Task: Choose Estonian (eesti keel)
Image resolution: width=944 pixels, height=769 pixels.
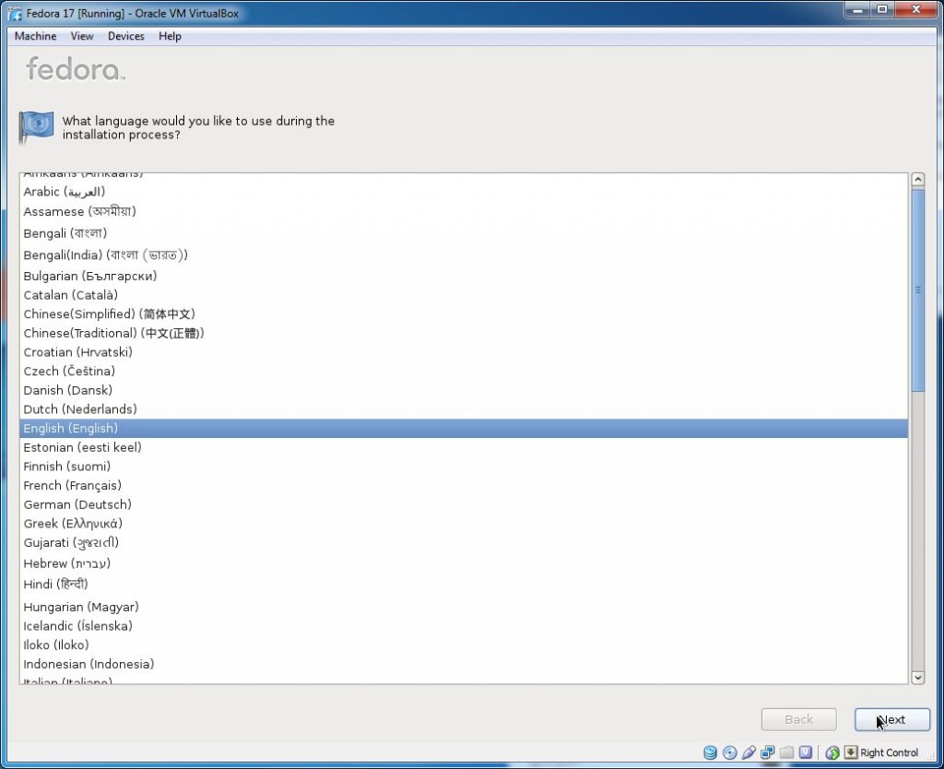Action: tap(464, 447)
